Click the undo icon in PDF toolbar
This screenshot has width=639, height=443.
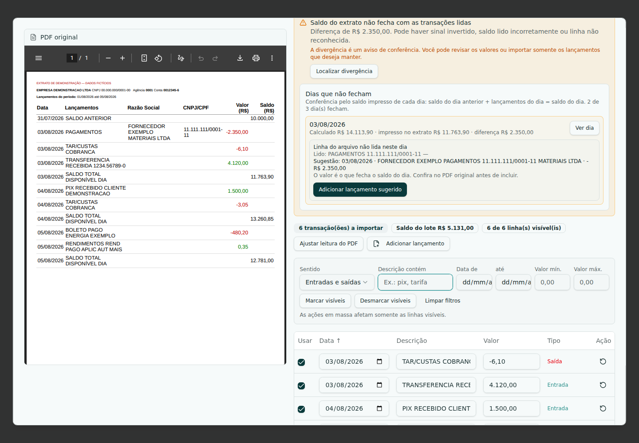pyautogui.click(x=201, y=58)
